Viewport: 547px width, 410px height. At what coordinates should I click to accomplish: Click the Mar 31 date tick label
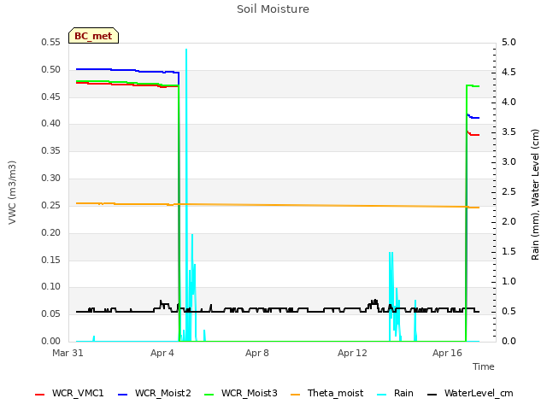(68, 353)
